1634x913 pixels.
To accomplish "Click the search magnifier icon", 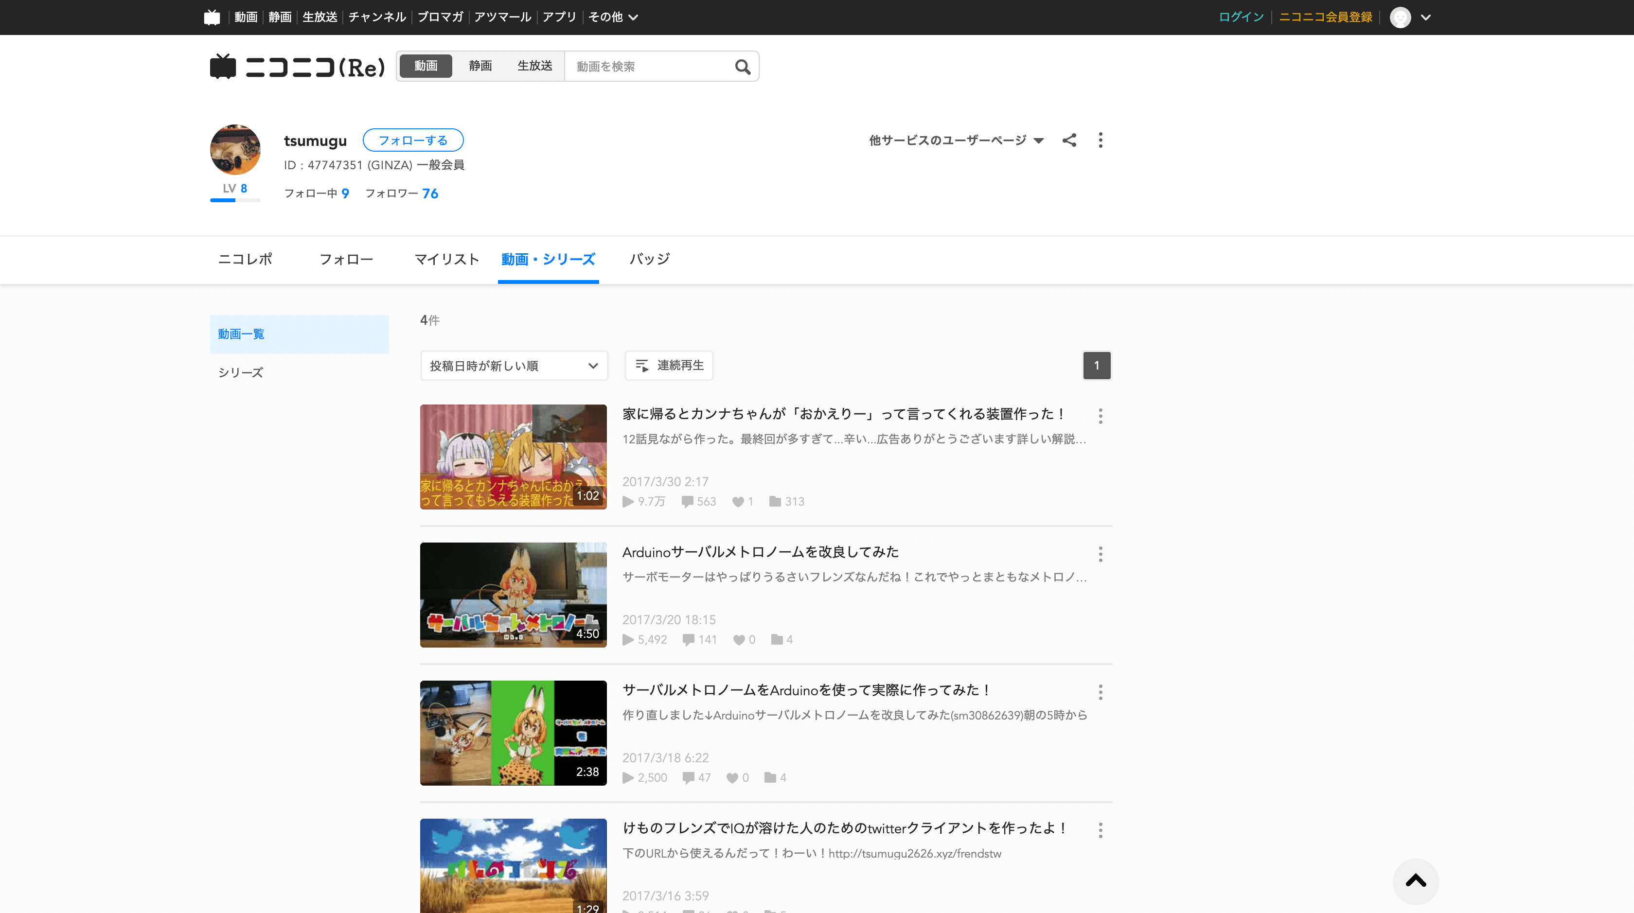I will [x=742, y=66].
